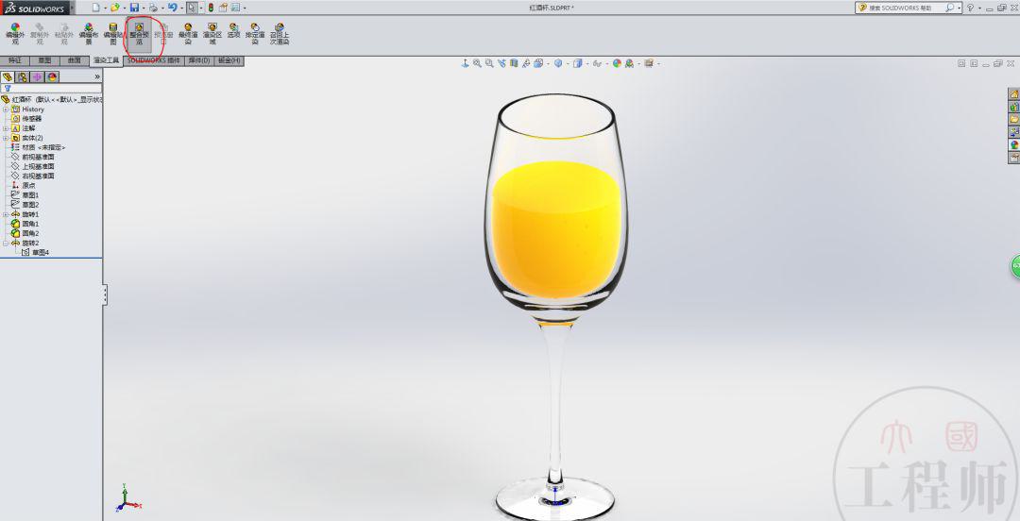The height and width of the screenshot is (521, 1020).
Task: Expand the panel tabs chevron
Action: pyautogui.click(x=97, y=76)
